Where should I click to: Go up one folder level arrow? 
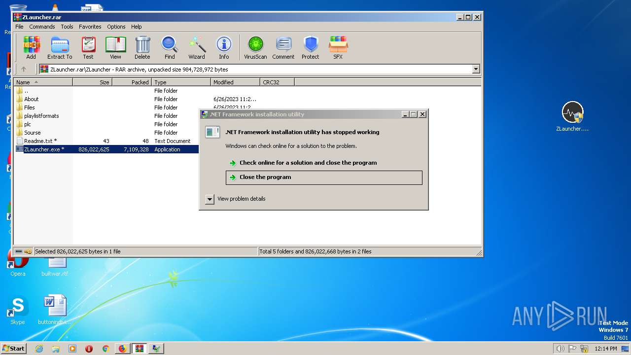click(x=23, y=70)
